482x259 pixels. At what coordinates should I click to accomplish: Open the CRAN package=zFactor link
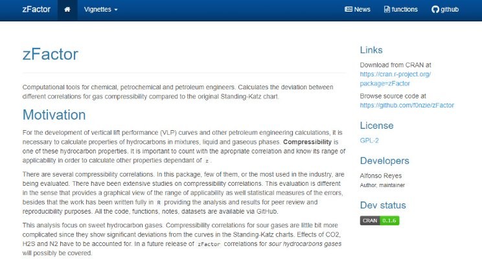pos(395,78)
